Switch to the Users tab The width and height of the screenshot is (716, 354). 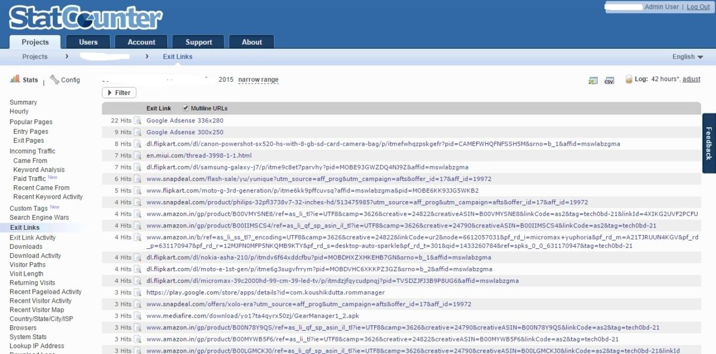pyautogui.click(x=88, y=42)
